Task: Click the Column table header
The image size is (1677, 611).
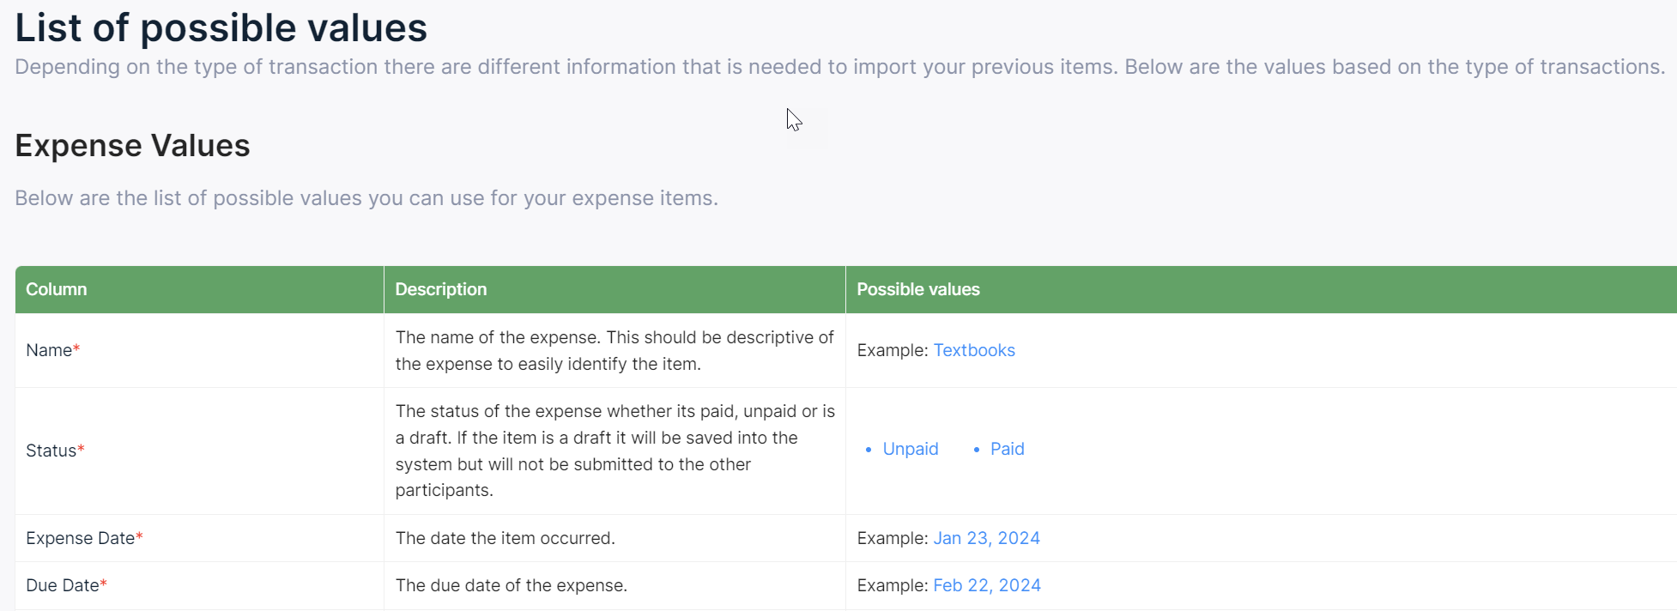Action: point(57,289)
